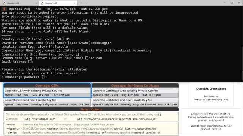Click the 'Organization Name' Practical Networking line
Screen dimensions: 243x136
[x=76, y=50]
